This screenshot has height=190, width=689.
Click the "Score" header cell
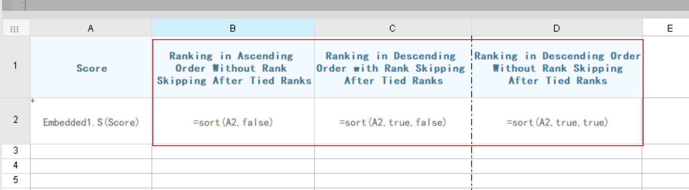pos(91,67)
